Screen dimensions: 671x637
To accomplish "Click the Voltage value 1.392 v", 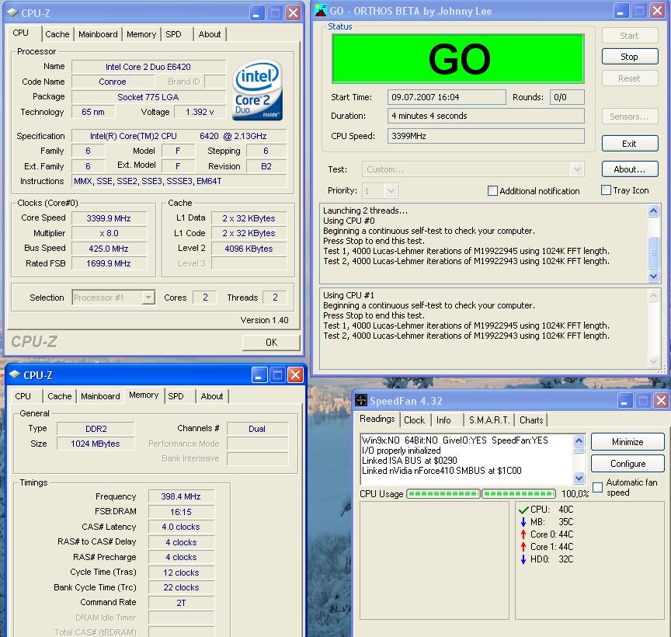I will tap(200, 112).
